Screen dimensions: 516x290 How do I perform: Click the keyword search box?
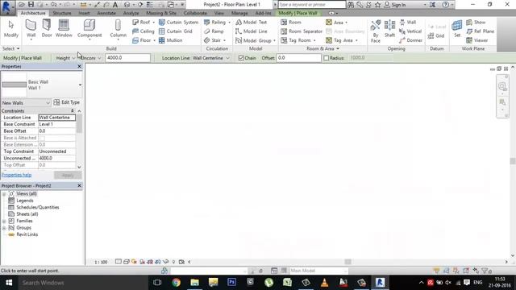312,5
